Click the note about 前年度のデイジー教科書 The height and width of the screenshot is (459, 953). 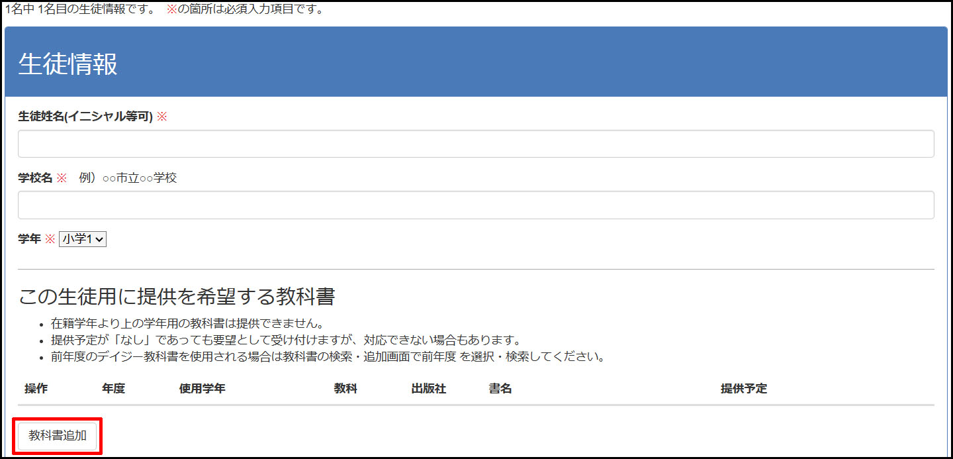[328, 357]
